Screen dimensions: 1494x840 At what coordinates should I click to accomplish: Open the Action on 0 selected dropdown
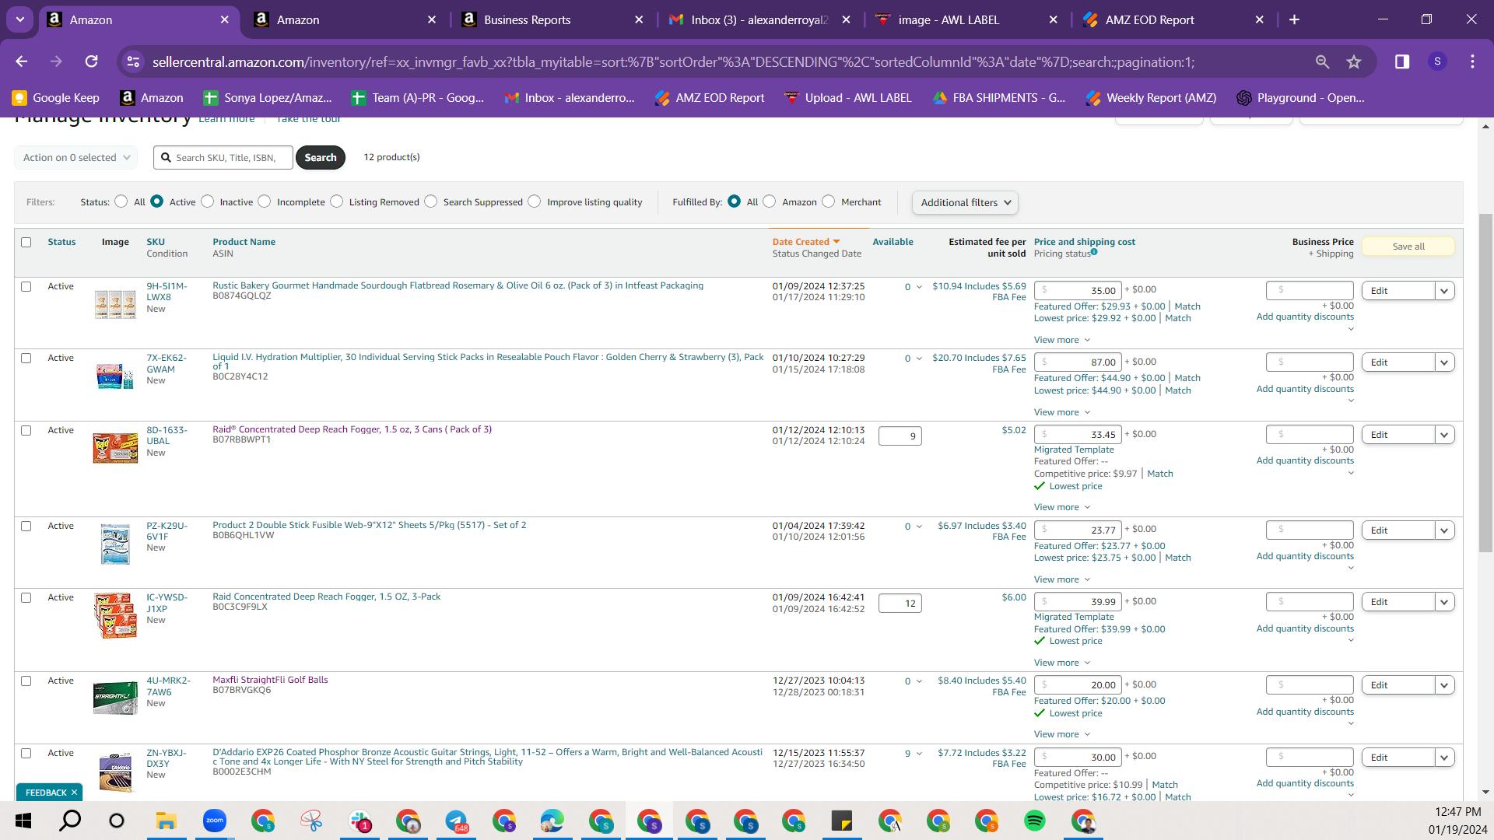pyautogui.click(x=75, y=158)
